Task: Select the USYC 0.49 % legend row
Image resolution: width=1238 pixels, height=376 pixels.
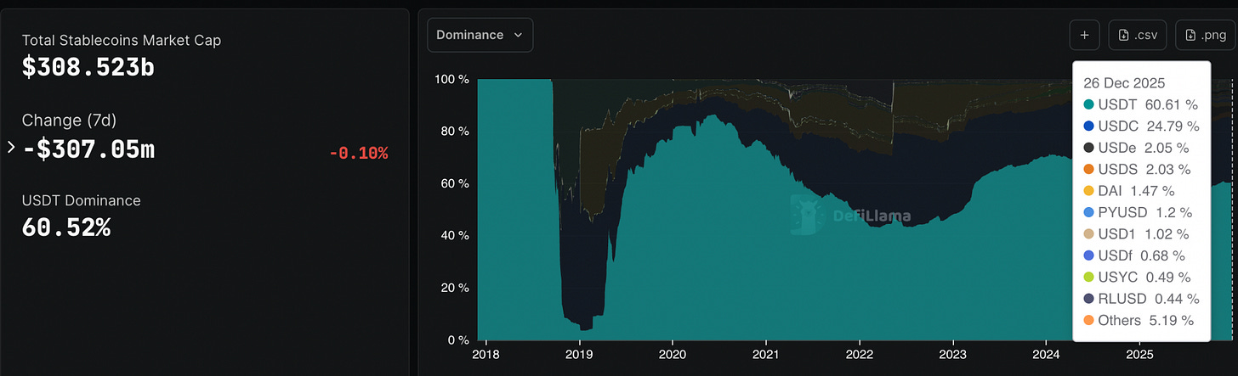Action: pyautogui.click(x=1136, y=277)
